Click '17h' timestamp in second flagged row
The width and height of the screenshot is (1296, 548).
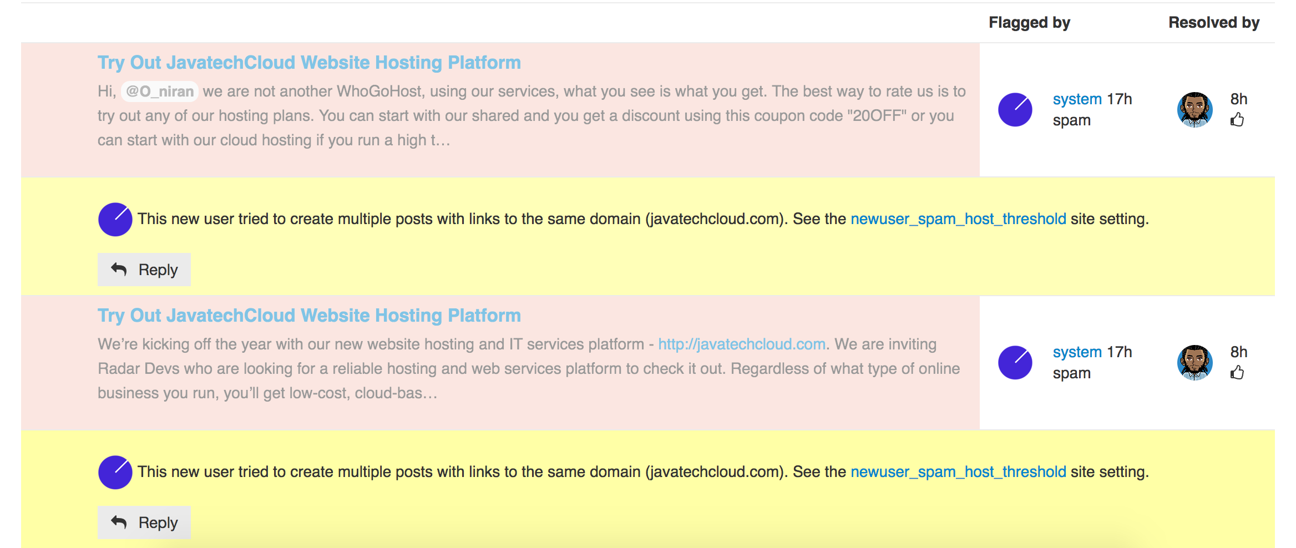pos(1120,352)
